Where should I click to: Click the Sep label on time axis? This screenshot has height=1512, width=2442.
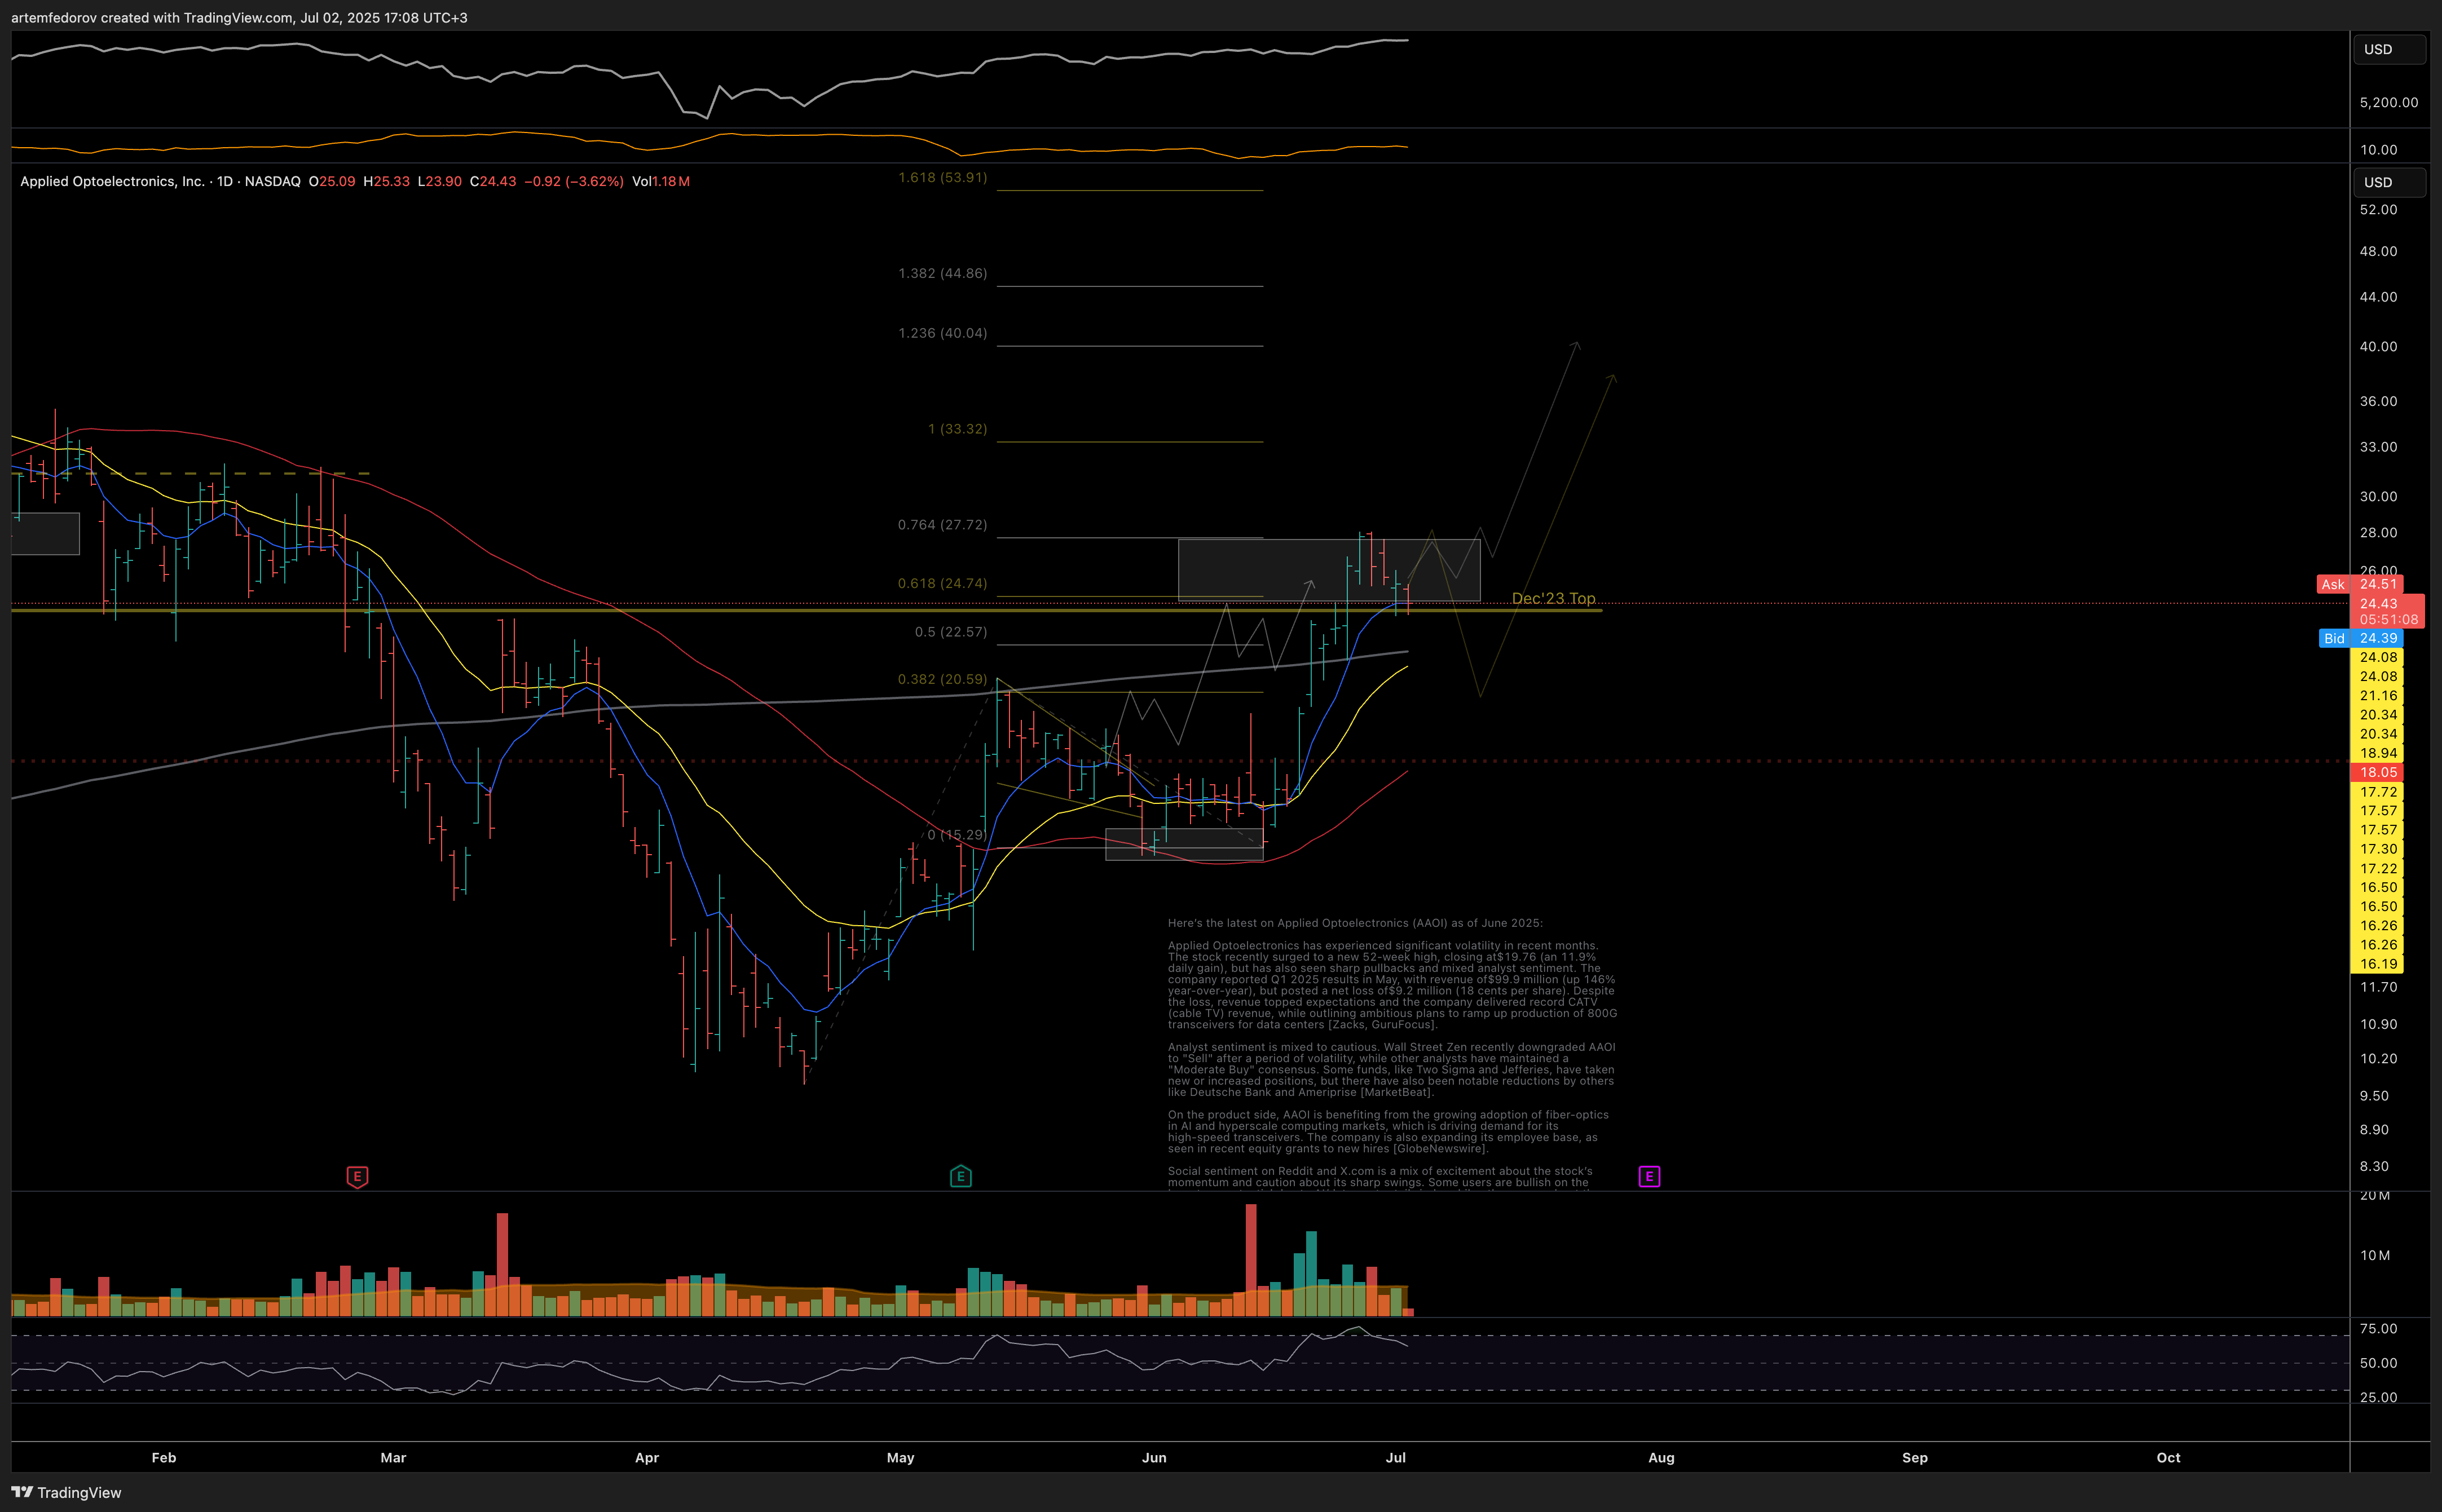tap(1915, 1458)
